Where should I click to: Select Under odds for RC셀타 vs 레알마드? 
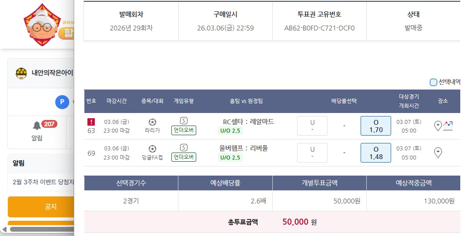click(312, 126)
